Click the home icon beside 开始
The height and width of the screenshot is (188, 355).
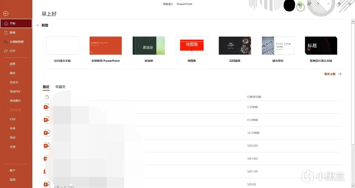pyautogui.click(x=6, y=23)
